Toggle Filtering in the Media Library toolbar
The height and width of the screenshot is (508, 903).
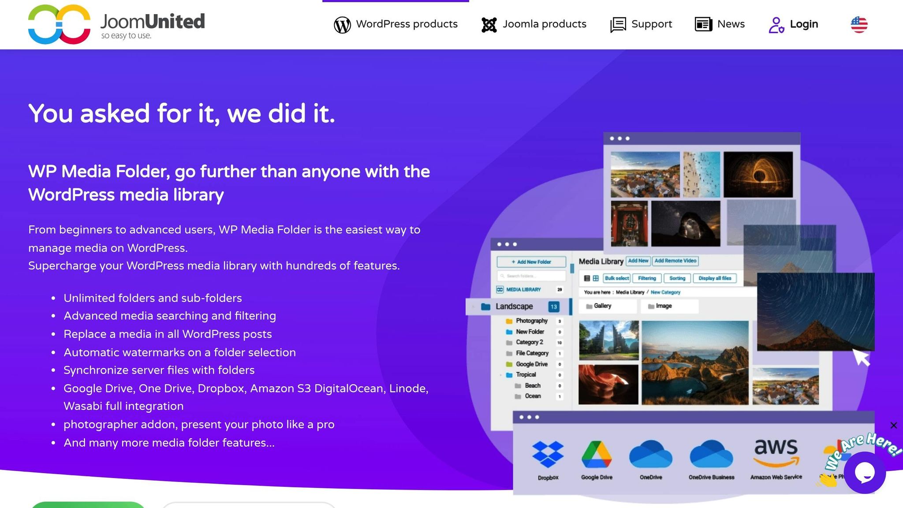[x=647, y=278]
